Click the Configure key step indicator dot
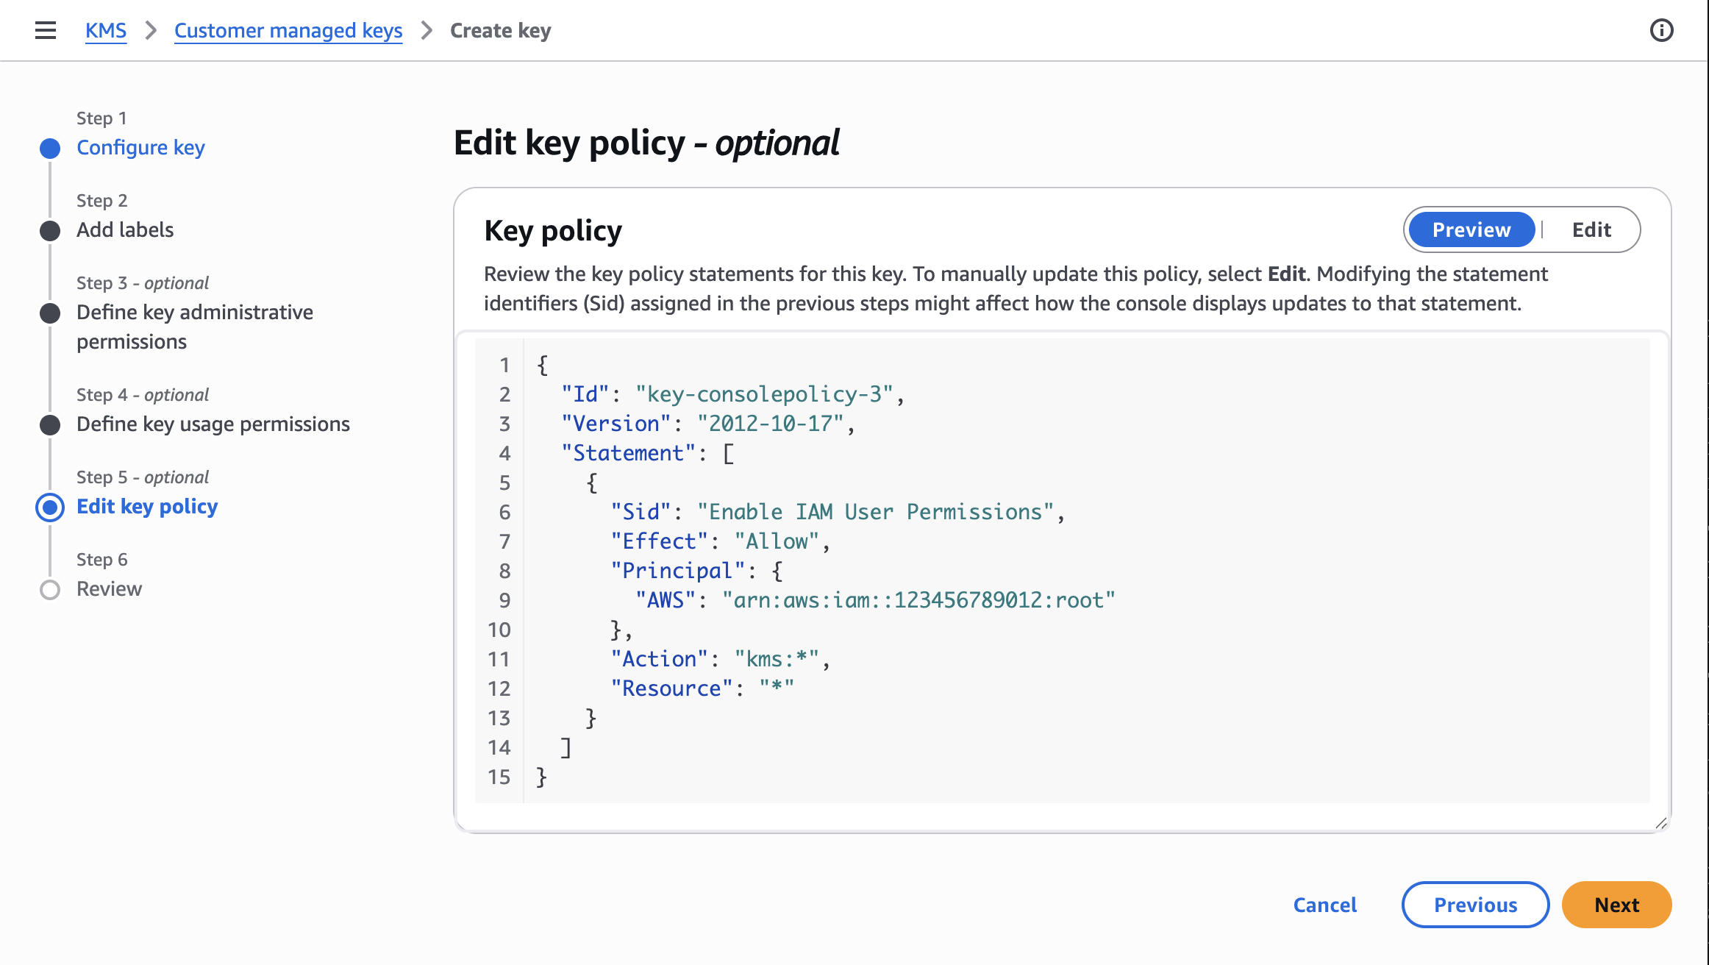This screenshot has height=965, width=1709. click(50, 149)
